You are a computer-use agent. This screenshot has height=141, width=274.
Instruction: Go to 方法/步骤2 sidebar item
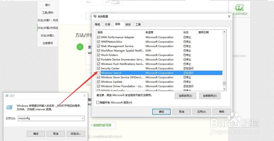tap(47, 28)
